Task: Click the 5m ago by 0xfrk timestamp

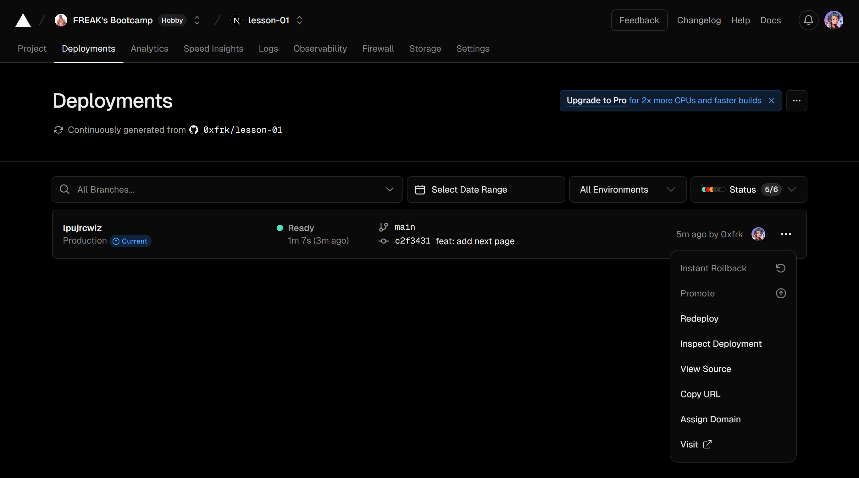Action: tap(709, 234)
